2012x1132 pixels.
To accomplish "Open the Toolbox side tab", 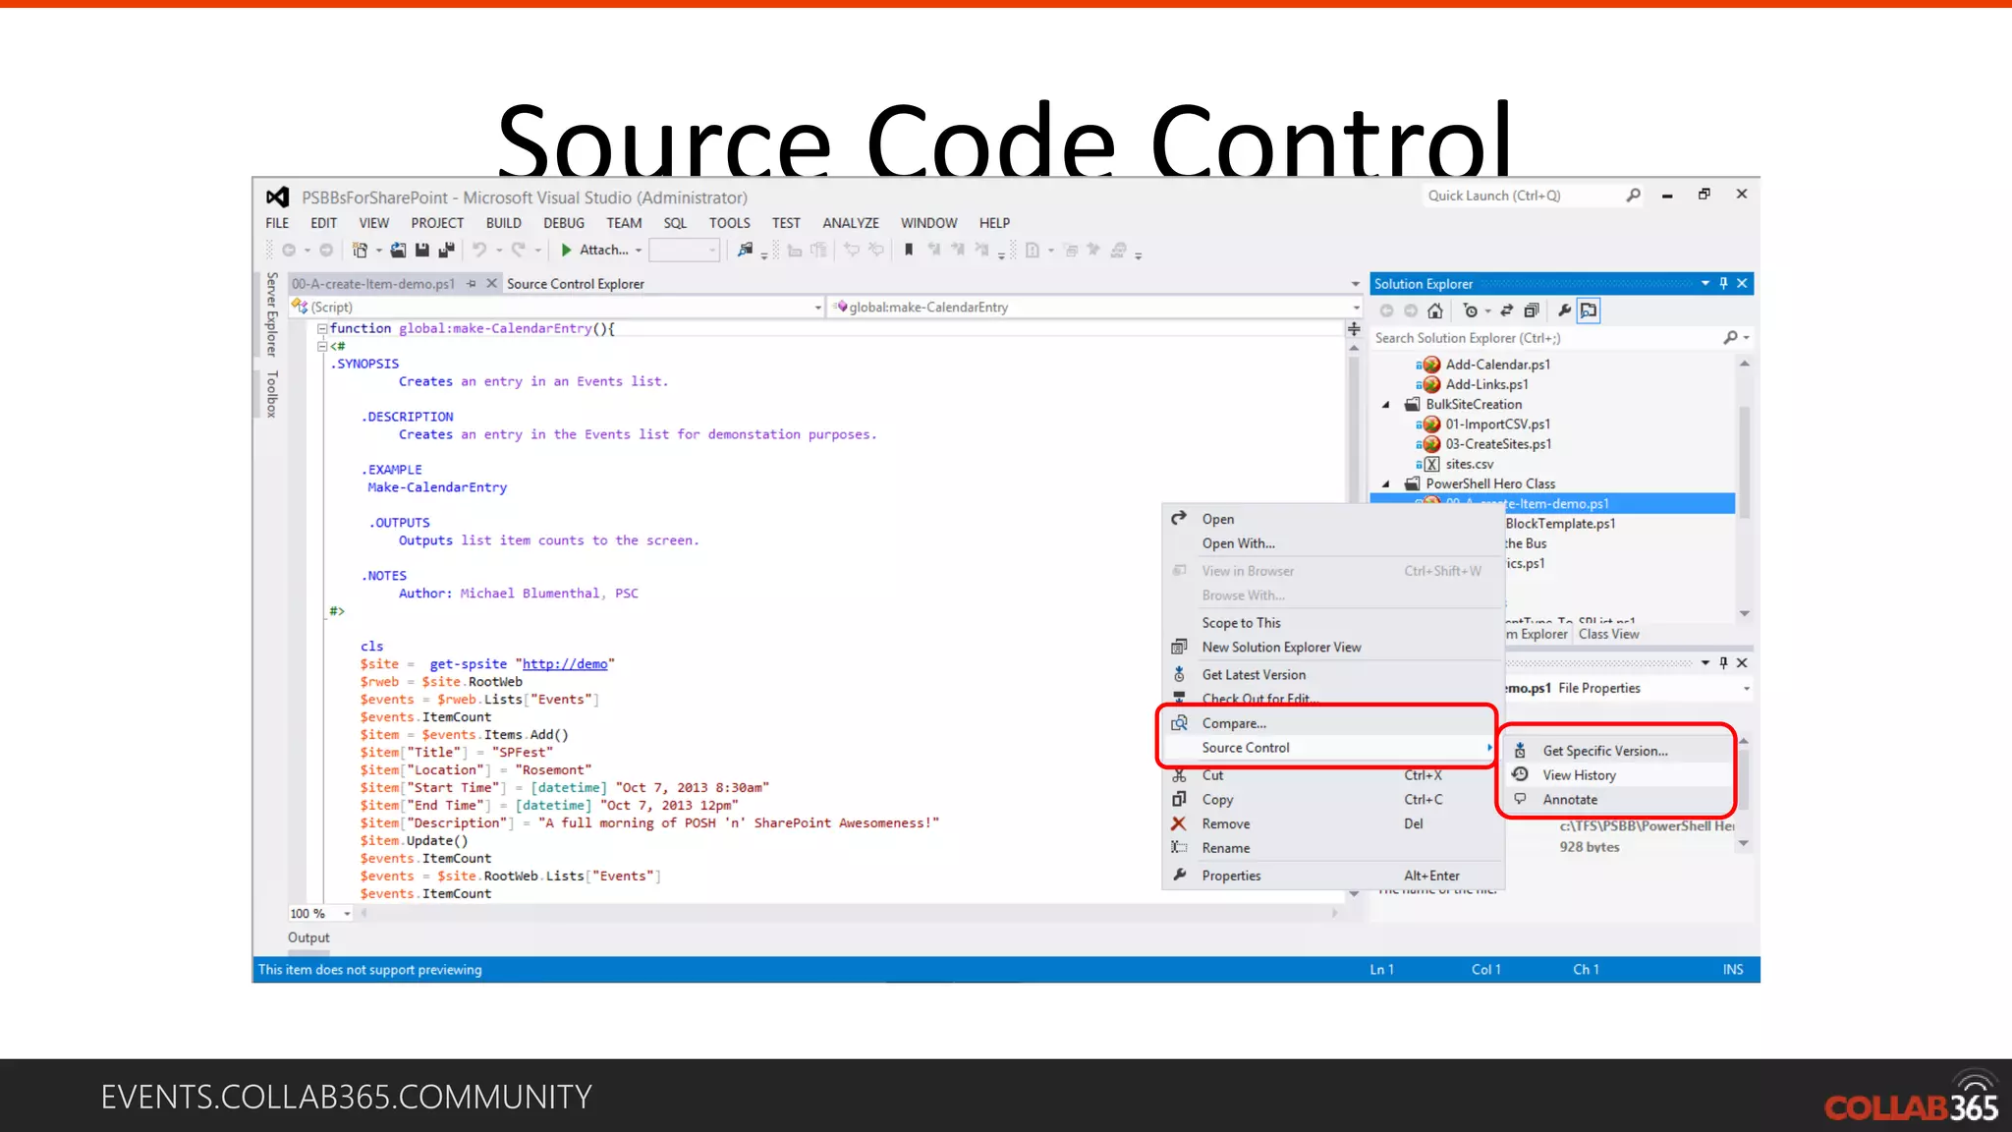I will pyautogui.click(x=272, y=394).
